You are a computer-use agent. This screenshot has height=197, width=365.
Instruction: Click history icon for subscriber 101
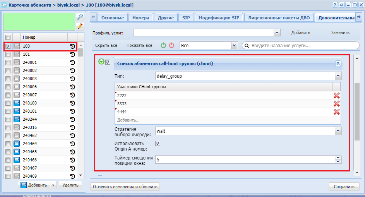coord(72,54)
